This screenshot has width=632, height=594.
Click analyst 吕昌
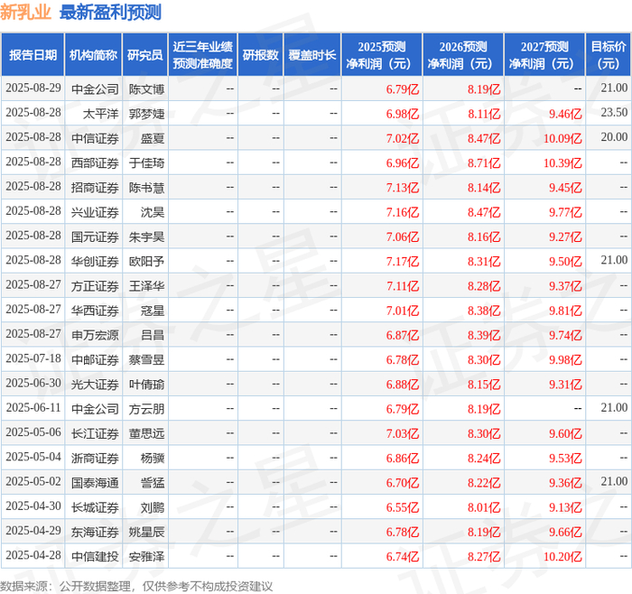pos(153,335)
